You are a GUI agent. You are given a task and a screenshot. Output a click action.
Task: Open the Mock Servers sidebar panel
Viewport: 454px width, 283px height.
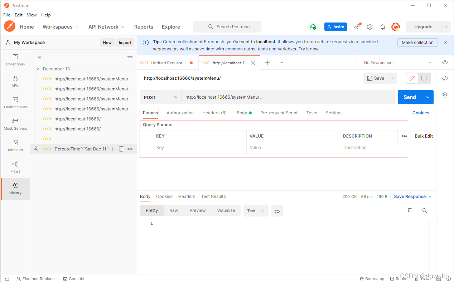[x=15, y=124]
